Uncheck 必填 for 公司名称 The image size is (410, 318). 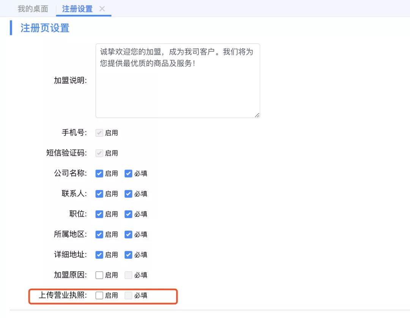[129, 174]
